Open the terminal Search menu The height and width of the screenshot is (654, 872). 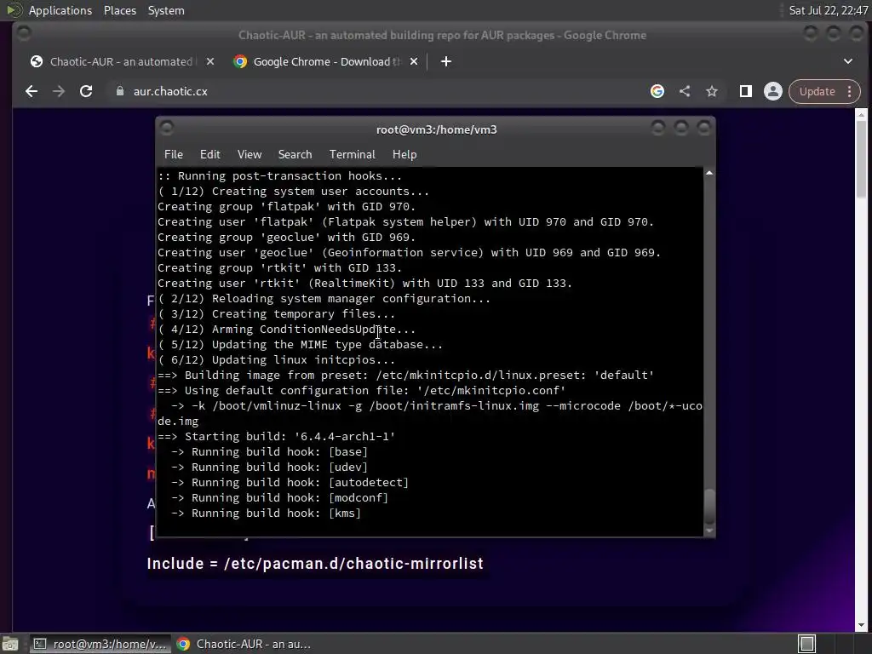pos(295,155)
